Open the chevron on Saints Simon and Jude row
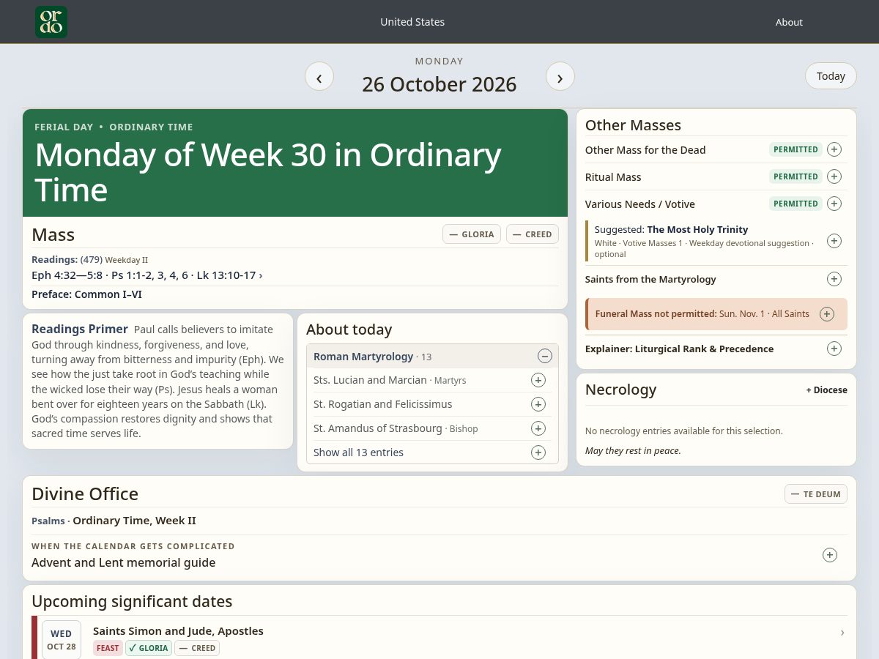The height and width of the screenshot is (659, 879). [x=842, y=633]
